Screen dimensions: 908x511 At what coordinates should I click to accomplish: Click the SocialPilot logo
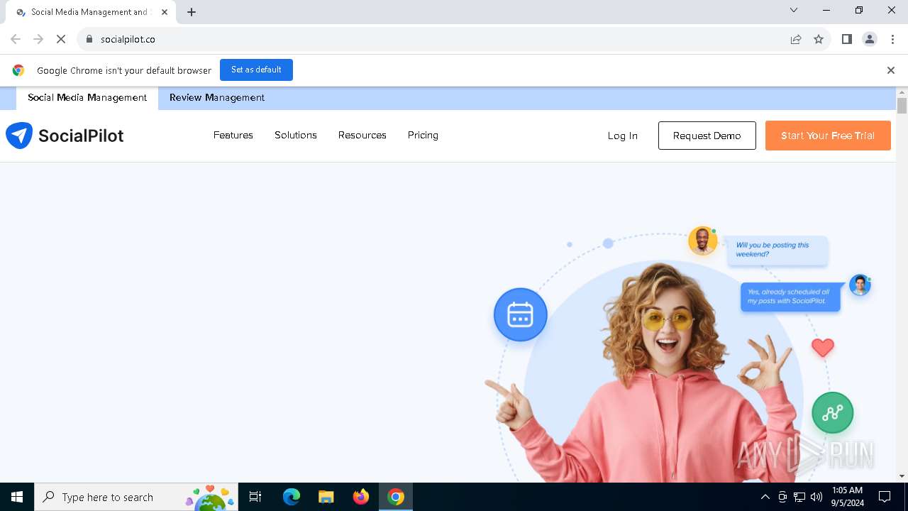click(x=65, y=136)
